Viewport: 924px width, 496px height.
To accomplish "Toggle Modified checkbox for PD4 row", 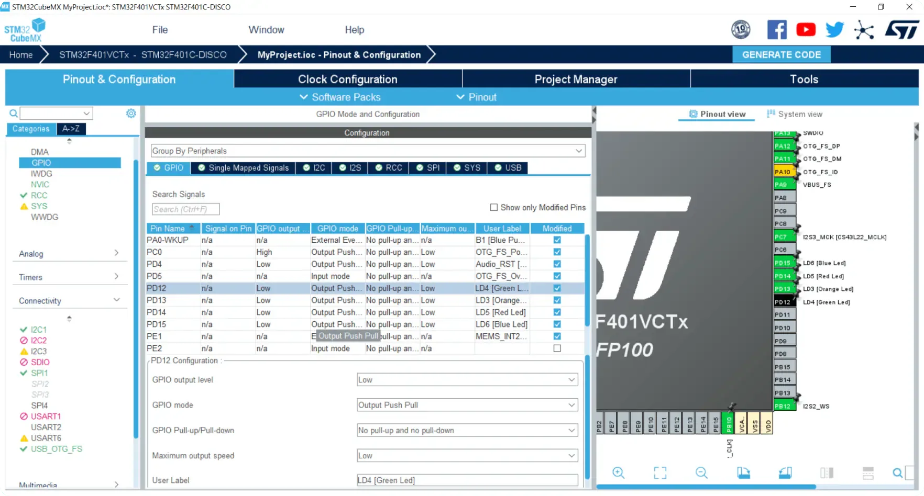I will coord(557,264).
